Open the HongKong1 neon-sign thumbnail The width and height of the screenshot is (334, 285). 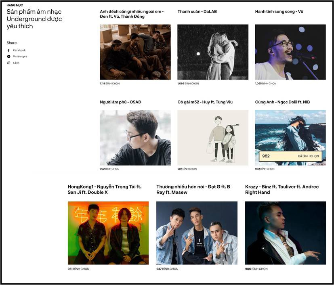[x=108, y=233]
